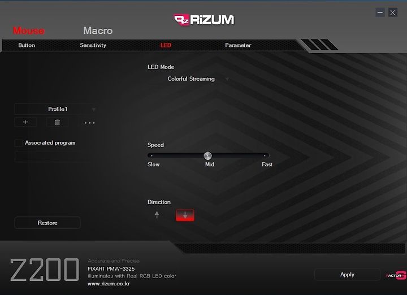Set LED direction to down arrow
Screen dimensions: 407x295
(x=185, y=215)
